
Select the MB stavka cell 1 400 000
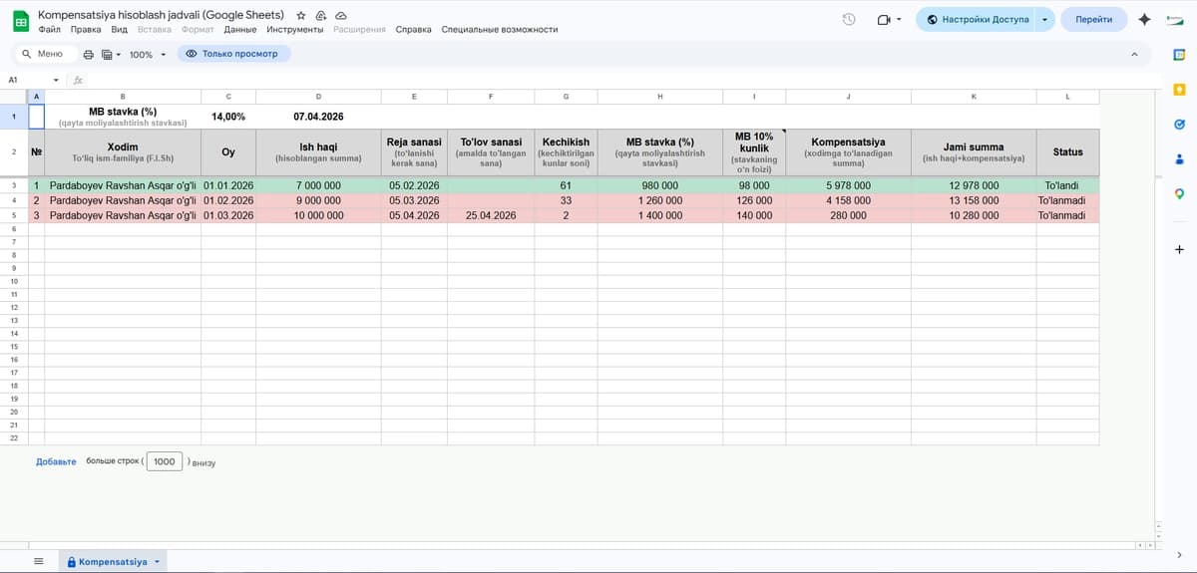coord(660,215)
